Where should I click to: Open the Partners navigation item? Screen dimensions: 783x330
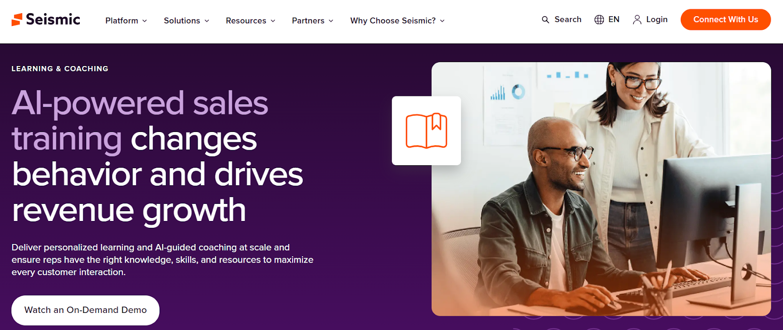coord(308,21)
